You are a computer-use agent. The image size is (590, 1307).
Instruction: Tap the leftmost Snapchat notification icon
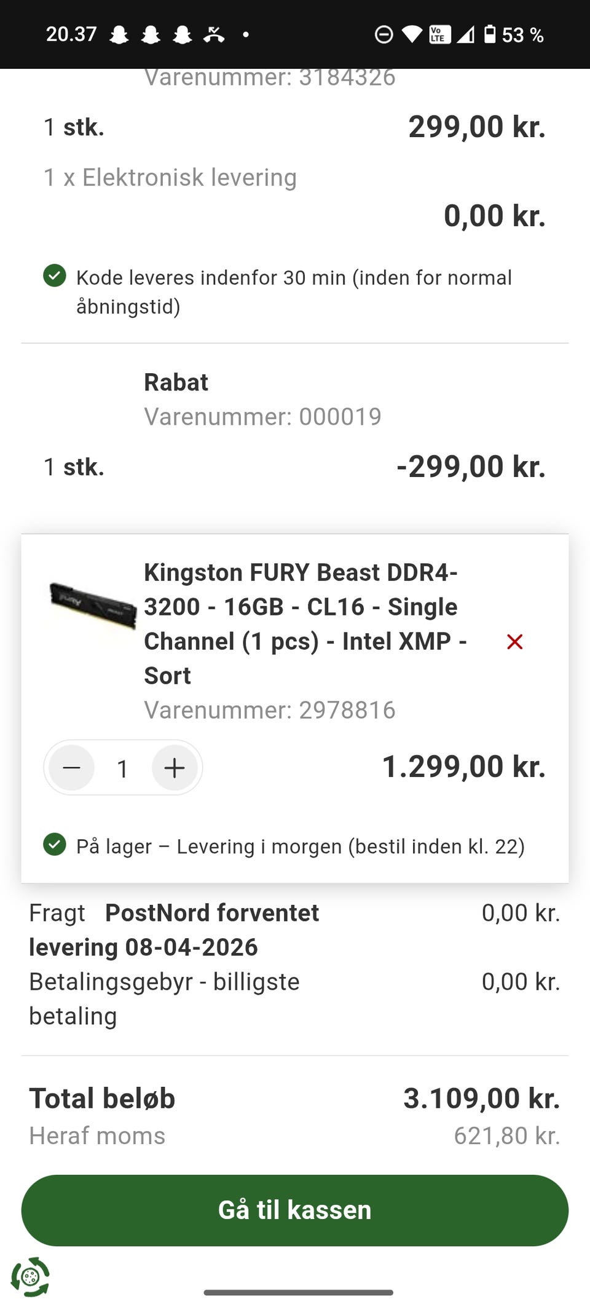[x=119, y=35]
